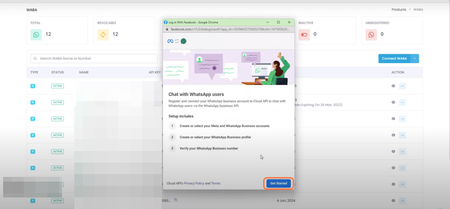Click the WABA breadcrumb item
Screen dimensions: 450x209
click(418, 9)
